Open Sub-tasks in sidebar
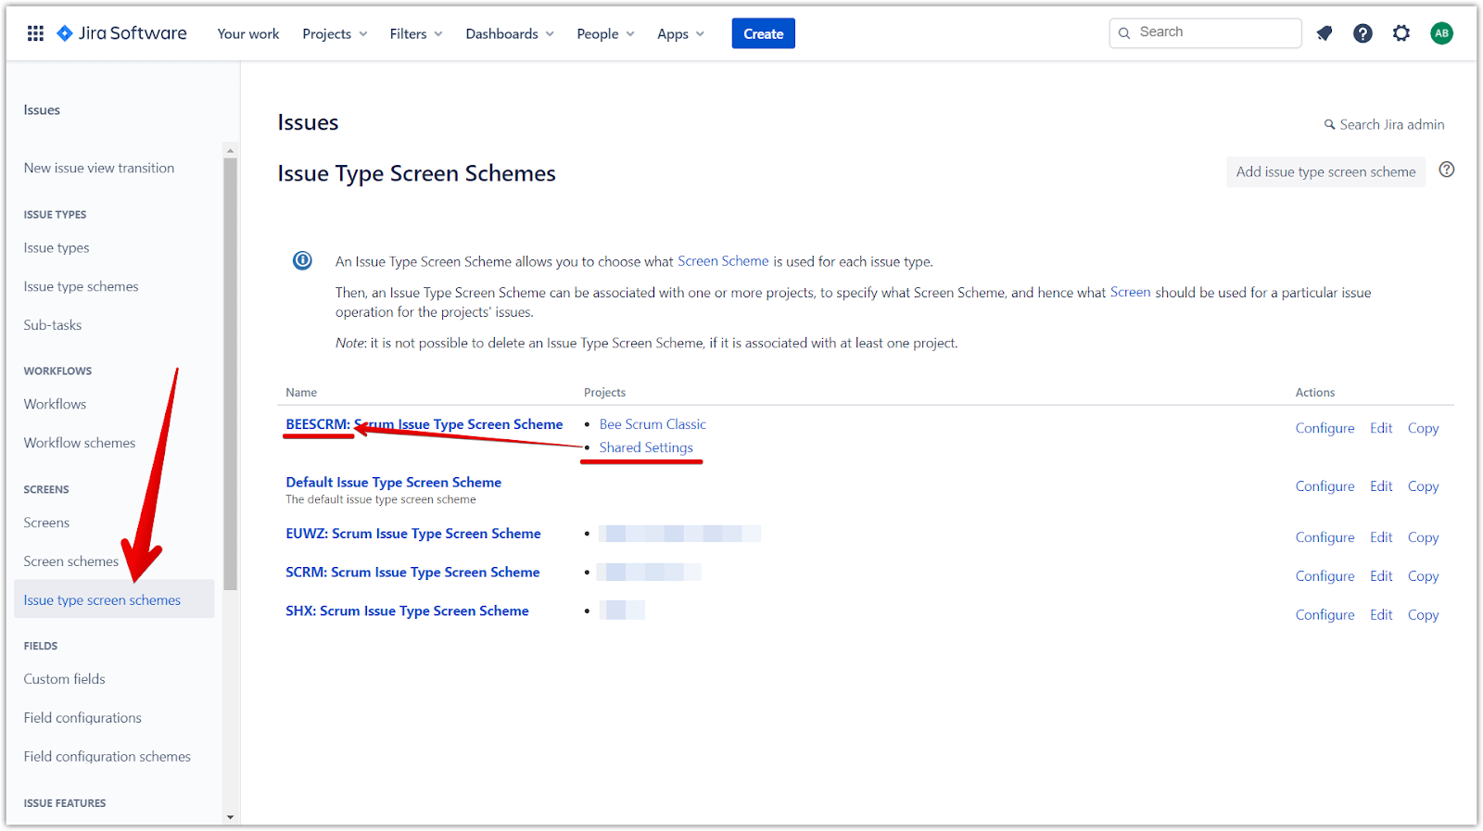1483x831 pixels. (53, 325)
